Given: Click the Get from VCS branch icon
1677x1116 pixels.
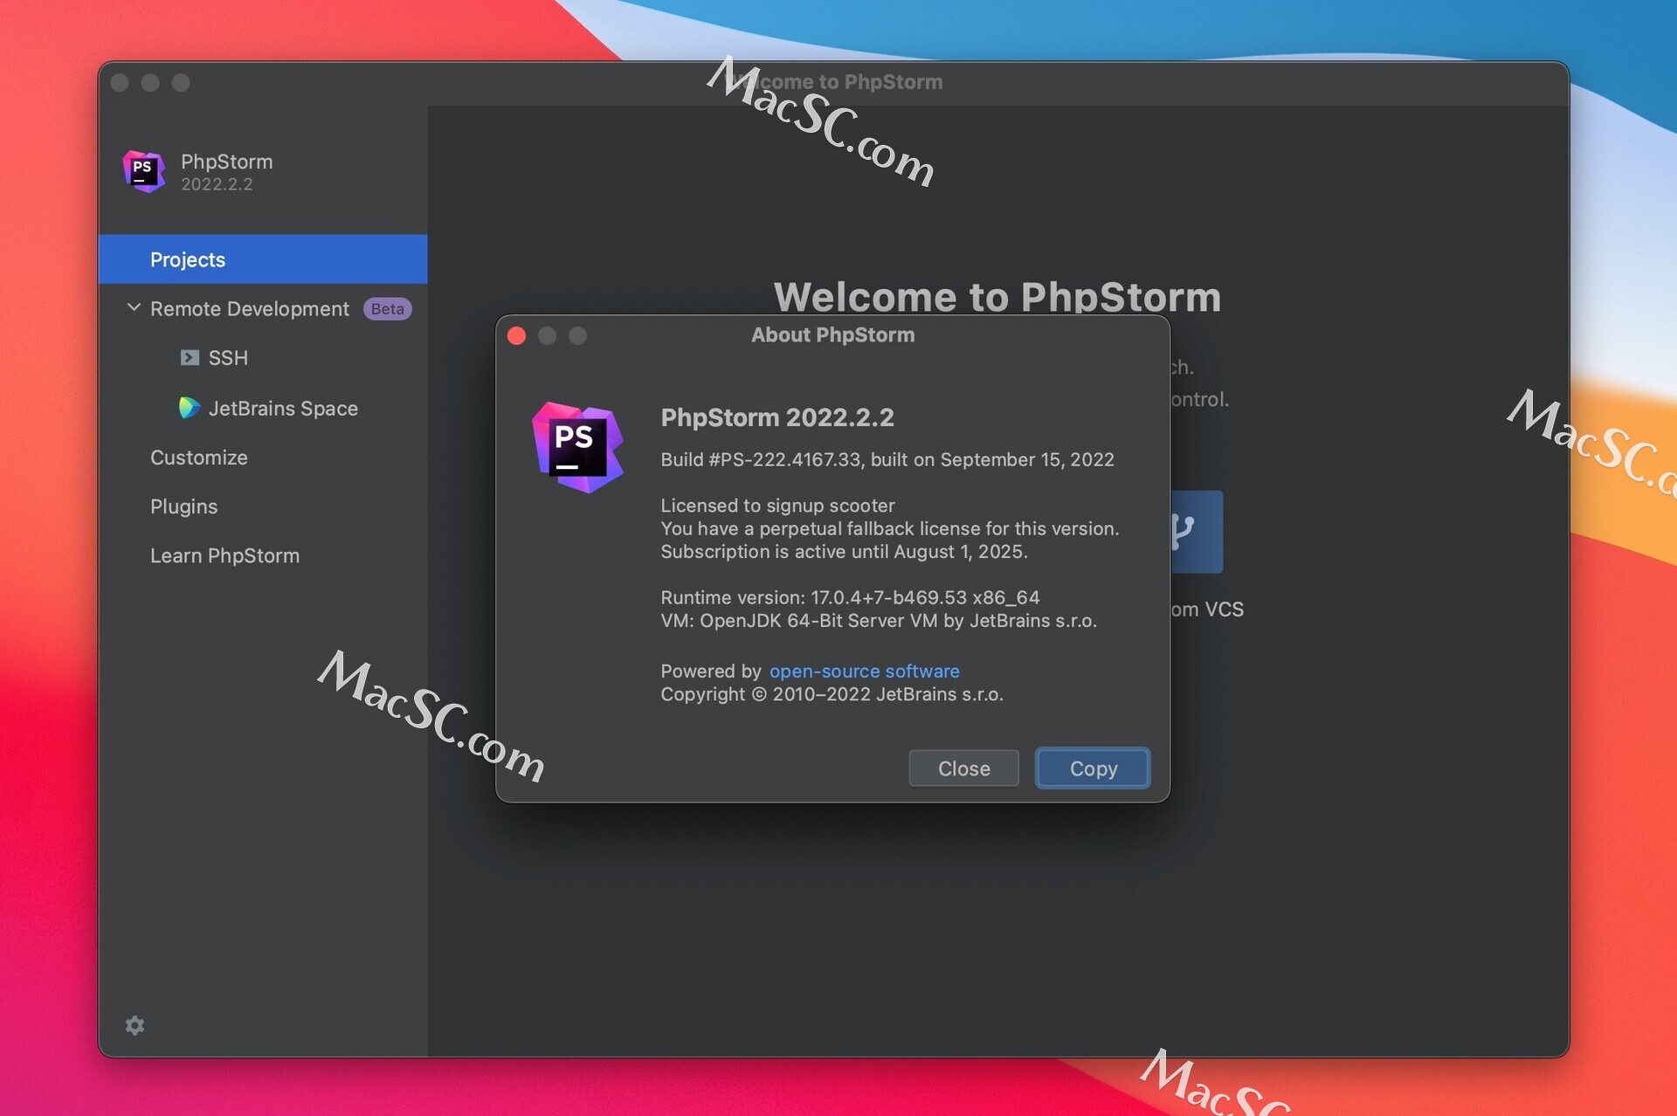Looking at the screenshot, I should pos(1197,531).
